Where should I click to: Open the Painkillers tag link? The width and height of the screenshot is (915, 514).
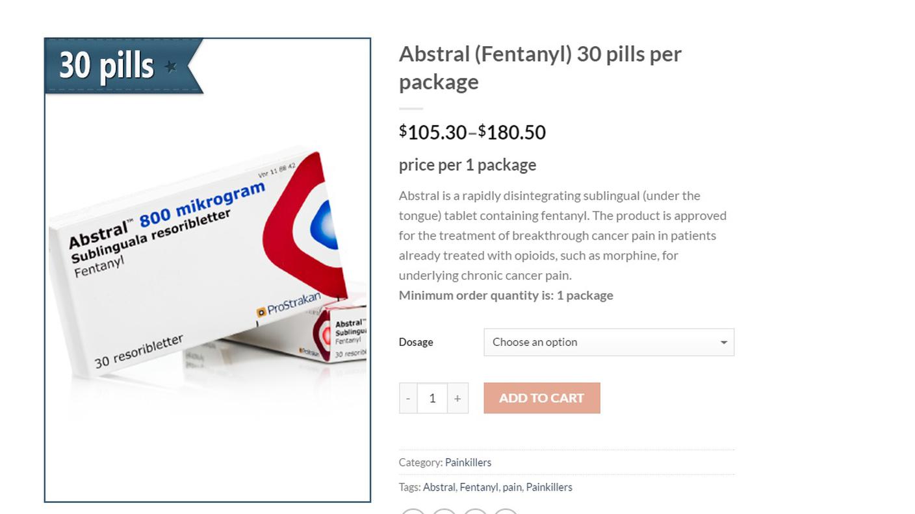point(549,487)
